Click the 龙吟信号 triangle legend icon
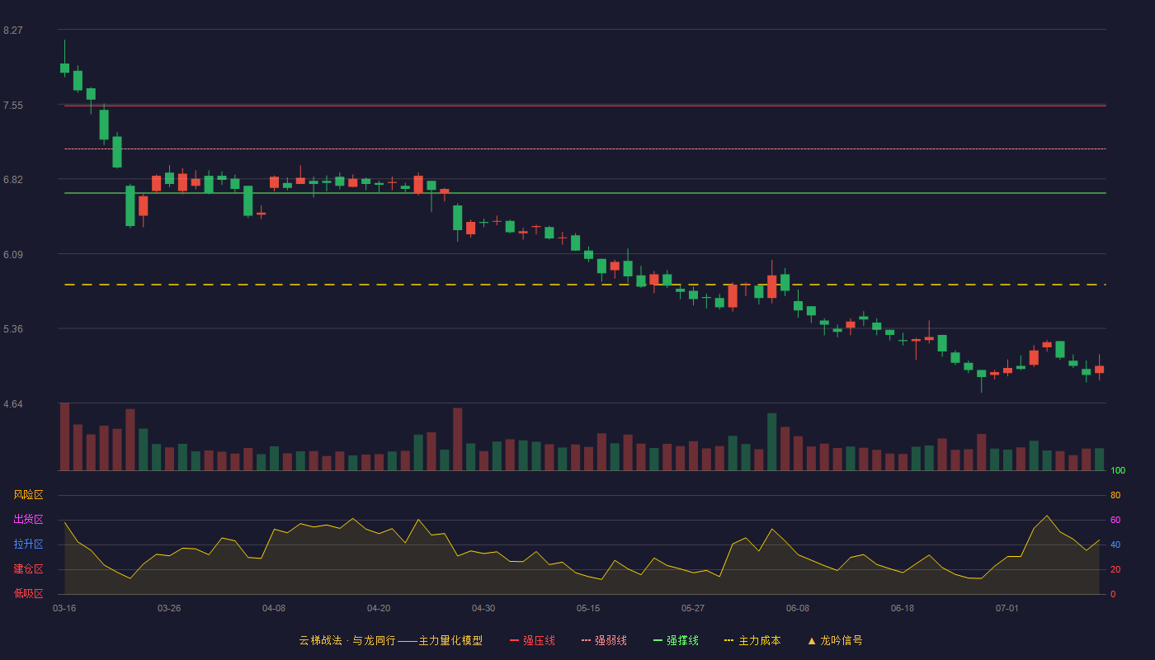1155x660 pixels. pyautogui.click(x=812, y=640)
